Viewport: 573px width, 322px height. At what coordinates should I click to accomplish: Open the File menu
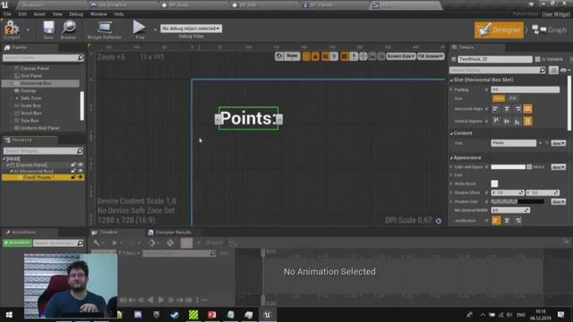pos(7,14)
